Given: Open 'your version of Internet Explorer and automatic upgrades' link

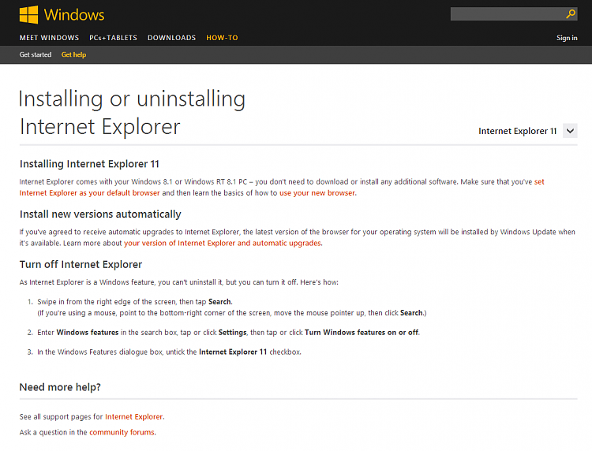Looking at the screenshot, I should [223, 243].
